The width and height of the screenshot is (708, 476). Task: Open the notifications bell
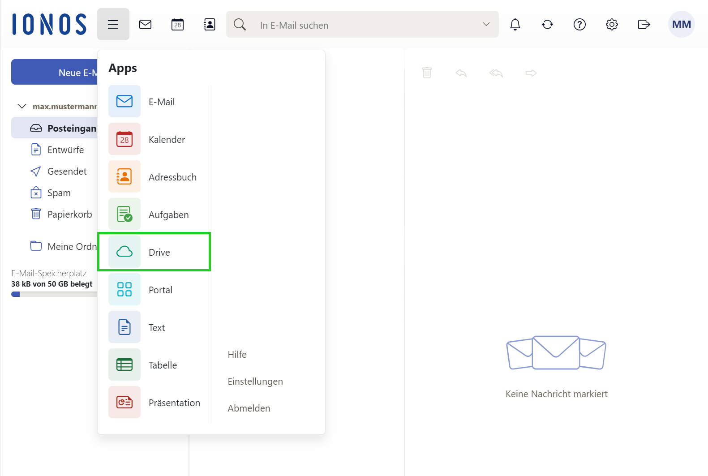tap(515, 24)
